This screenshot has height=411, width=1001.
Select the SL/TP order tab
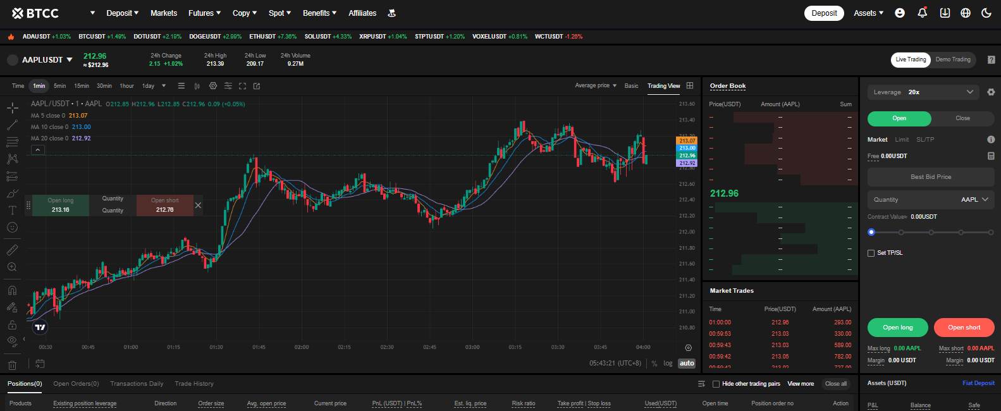point(925,140)
